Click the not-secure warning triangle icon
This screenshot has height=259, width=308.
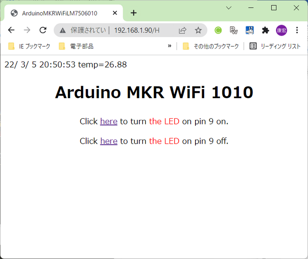(62, 30)
